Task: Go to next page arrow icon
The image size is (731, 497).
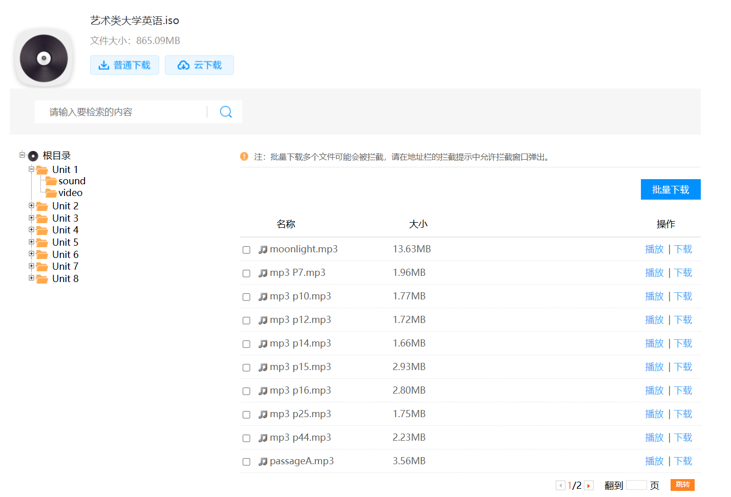Action: coord(589,486)
